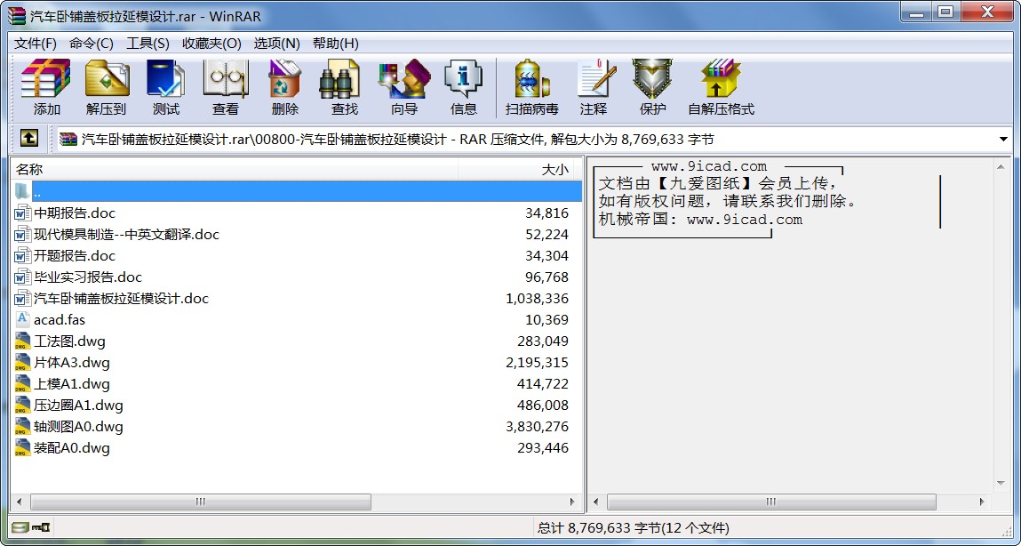Open the File (文件) menu

[x=36, y=44]
